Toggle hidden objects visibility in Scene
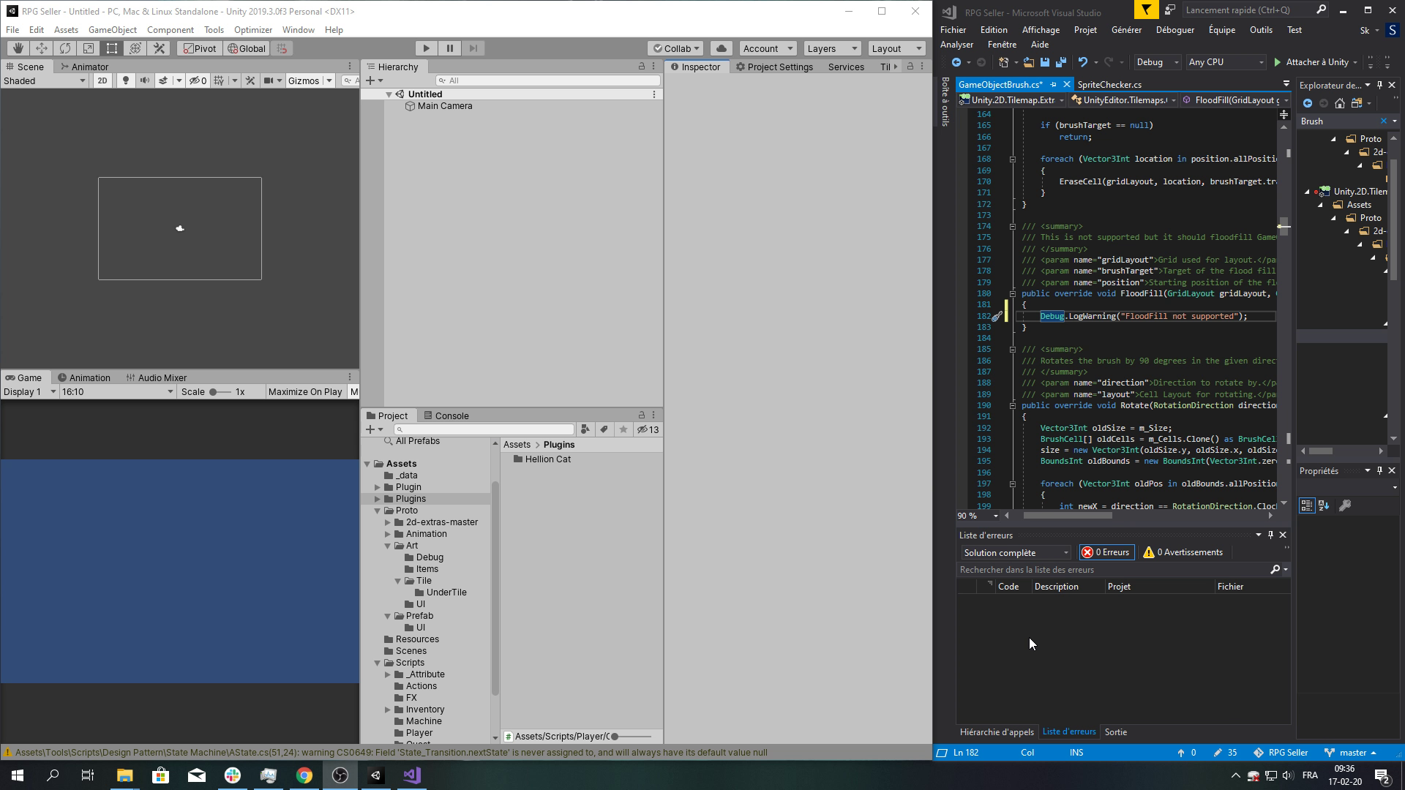Viewport: 1405px width, 790px height. click(x=198, y=80)
